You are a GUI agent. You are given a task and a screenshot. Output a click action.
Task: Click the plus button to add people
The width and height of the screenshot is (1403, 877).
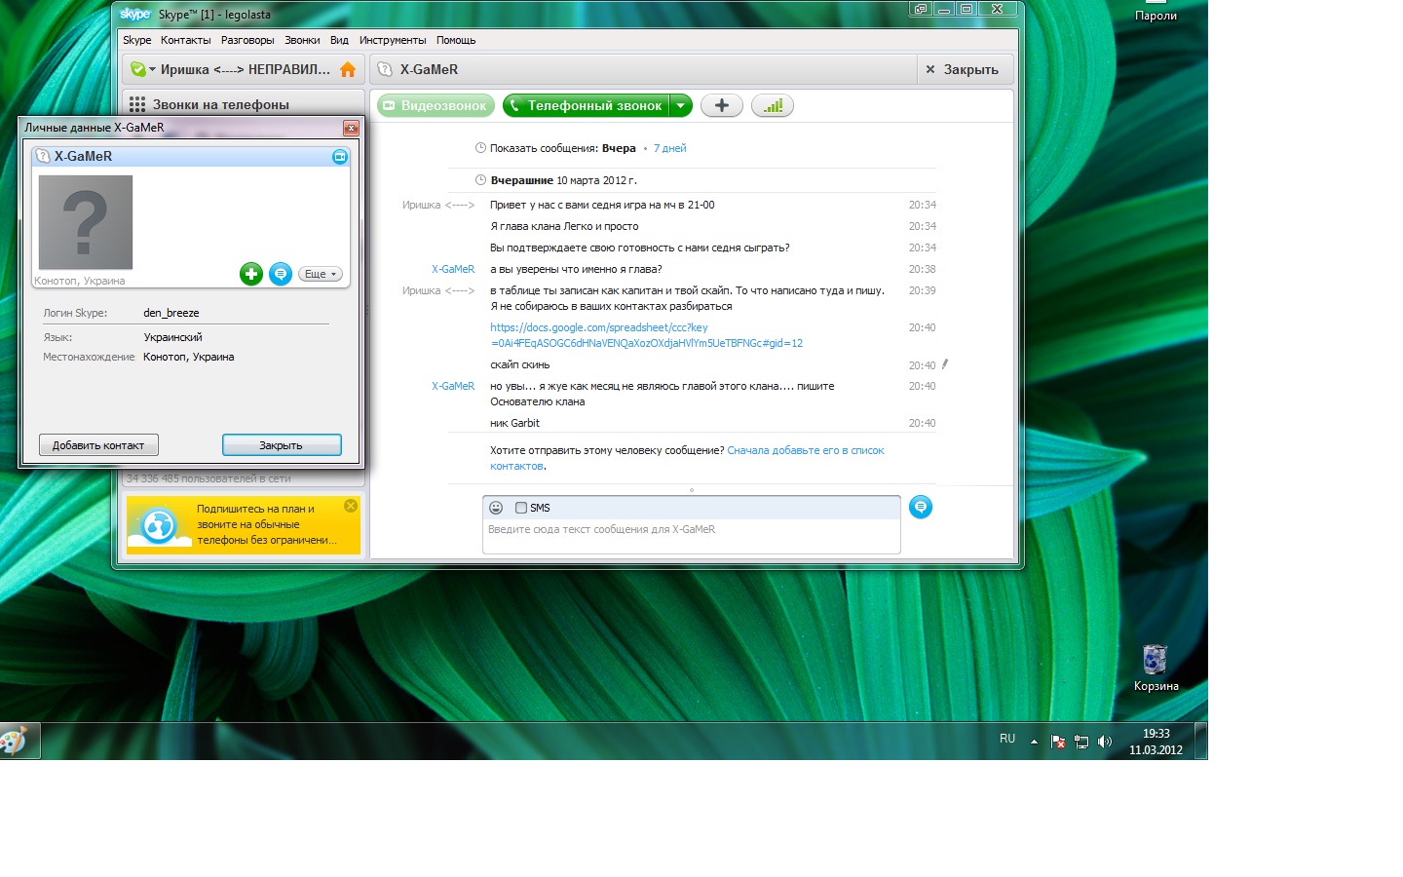(x=722, y=105)
